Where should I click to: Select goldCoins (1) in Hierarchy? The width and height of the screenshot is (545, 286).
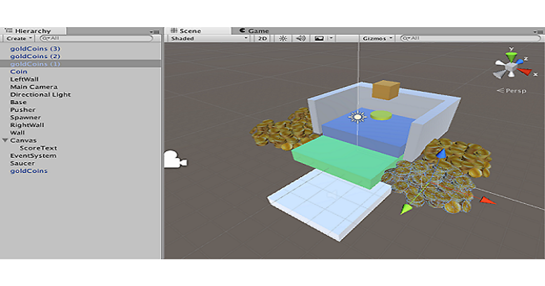click(35, 64)
